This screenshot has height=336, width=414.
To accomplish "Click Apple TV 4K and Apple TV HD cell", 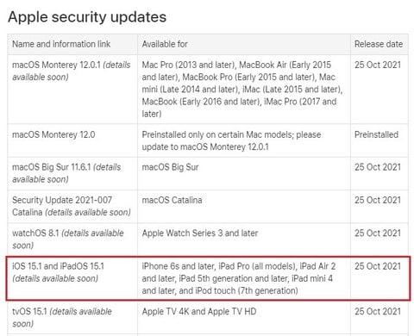I will click(x=199, y=312).
